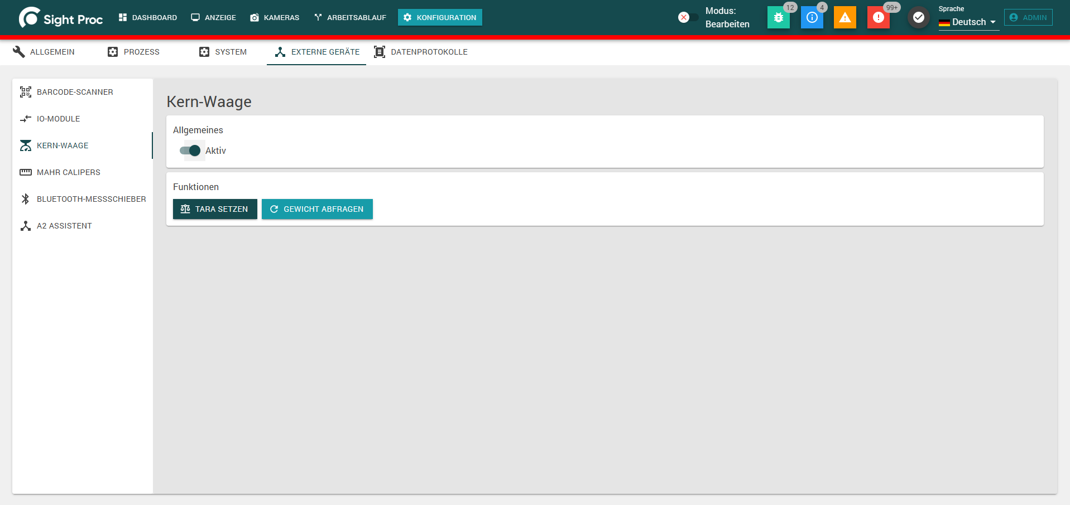Select Barcode-Scanner in sidebar

pos(83,92)
